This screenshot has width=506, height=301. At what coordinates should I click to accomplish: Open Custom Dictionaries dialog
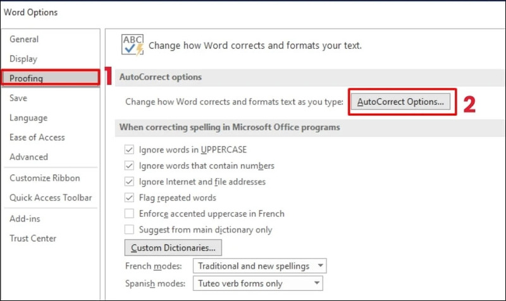pyautogui.click(x=173, y=247)
